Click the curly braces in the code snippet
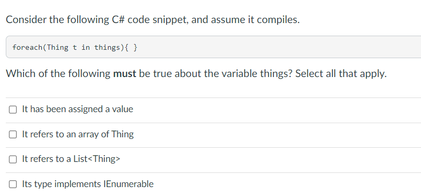 pos(131,48)
